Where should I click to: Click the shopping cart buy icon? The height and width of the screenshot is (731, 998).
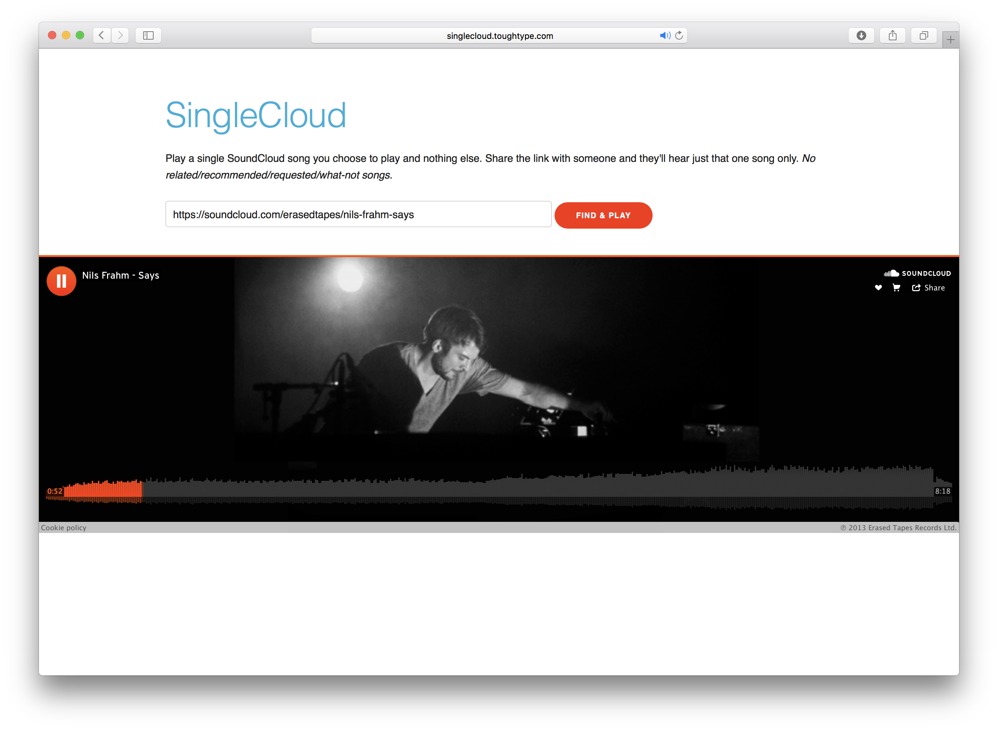(x=896, y=288)
